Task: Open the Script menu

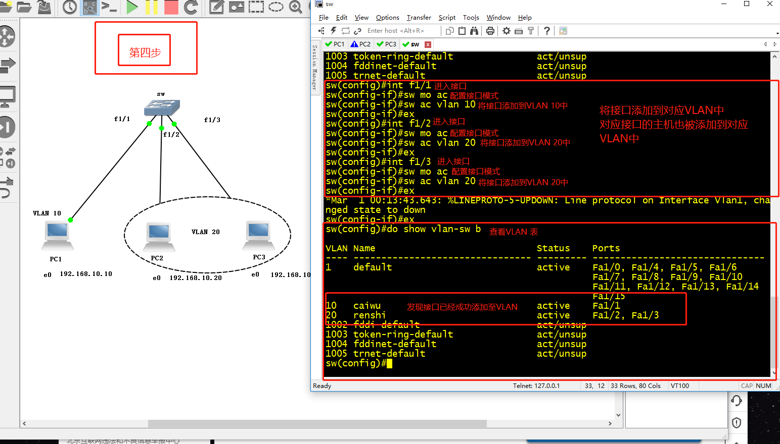Action: (447, 18)
